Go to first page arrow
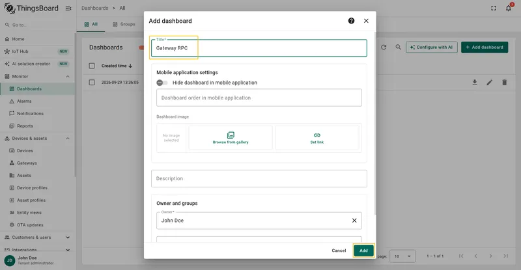Image resolution: width=521 pixels, height=270 pixels. (x=461, y=256)
